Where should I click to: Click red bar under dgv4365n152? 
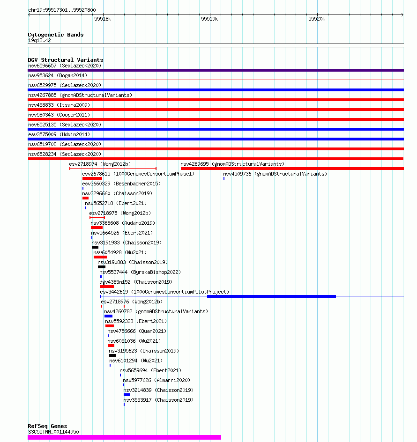click(107, 287)
